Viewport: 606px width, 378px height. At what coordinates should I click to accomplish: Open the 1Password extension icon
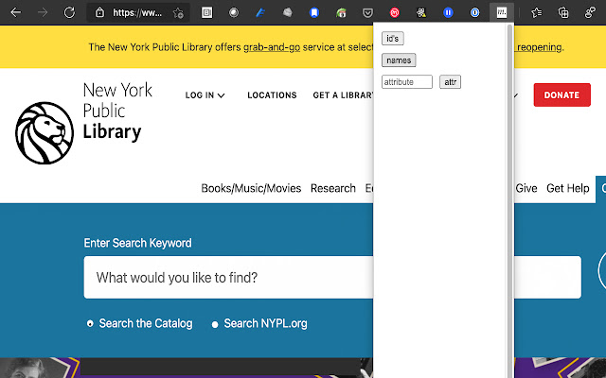coord(475,12)
